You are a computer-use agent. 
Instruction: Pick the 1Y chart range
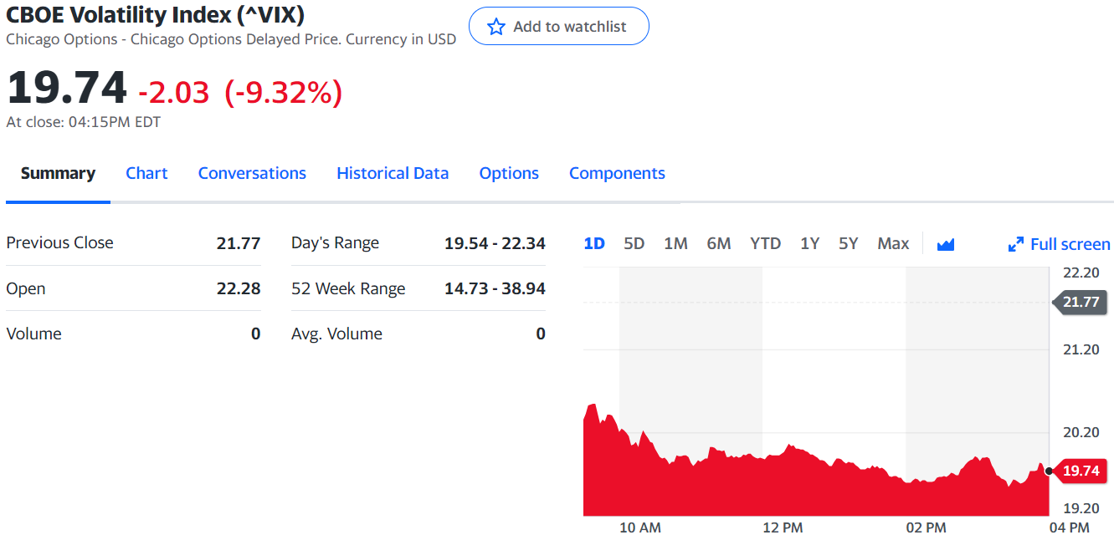pyautogui.click(x=809, y=243)
